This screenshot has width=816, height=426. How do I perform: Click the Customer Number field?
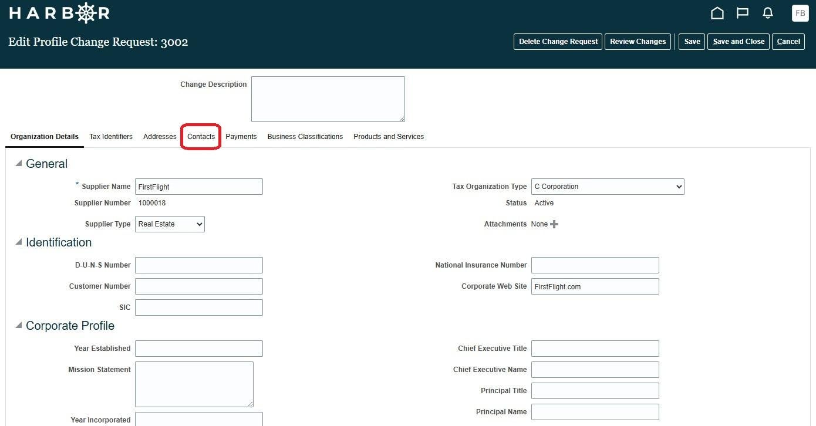[x=199, y=286]
